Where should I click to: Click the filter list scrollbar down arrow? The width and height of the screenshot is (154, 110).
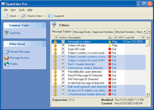click(x=147, y=94)
